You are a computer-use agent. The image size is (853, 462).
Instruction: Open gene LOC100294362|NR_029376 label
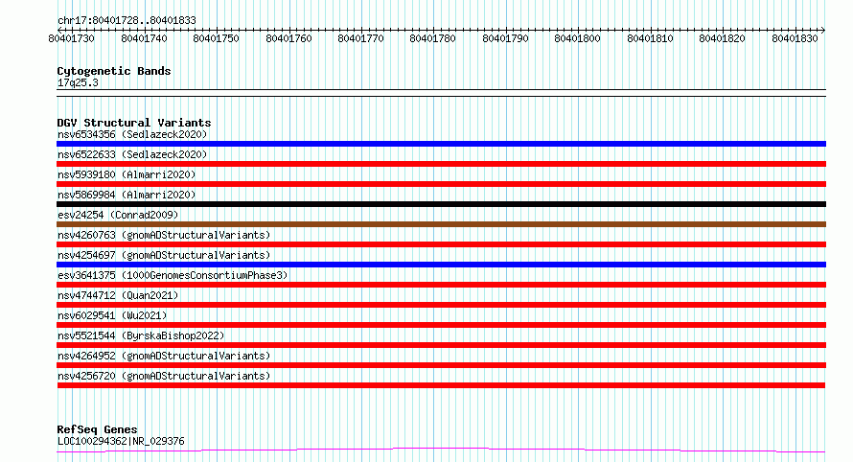(x=121, y=441)
